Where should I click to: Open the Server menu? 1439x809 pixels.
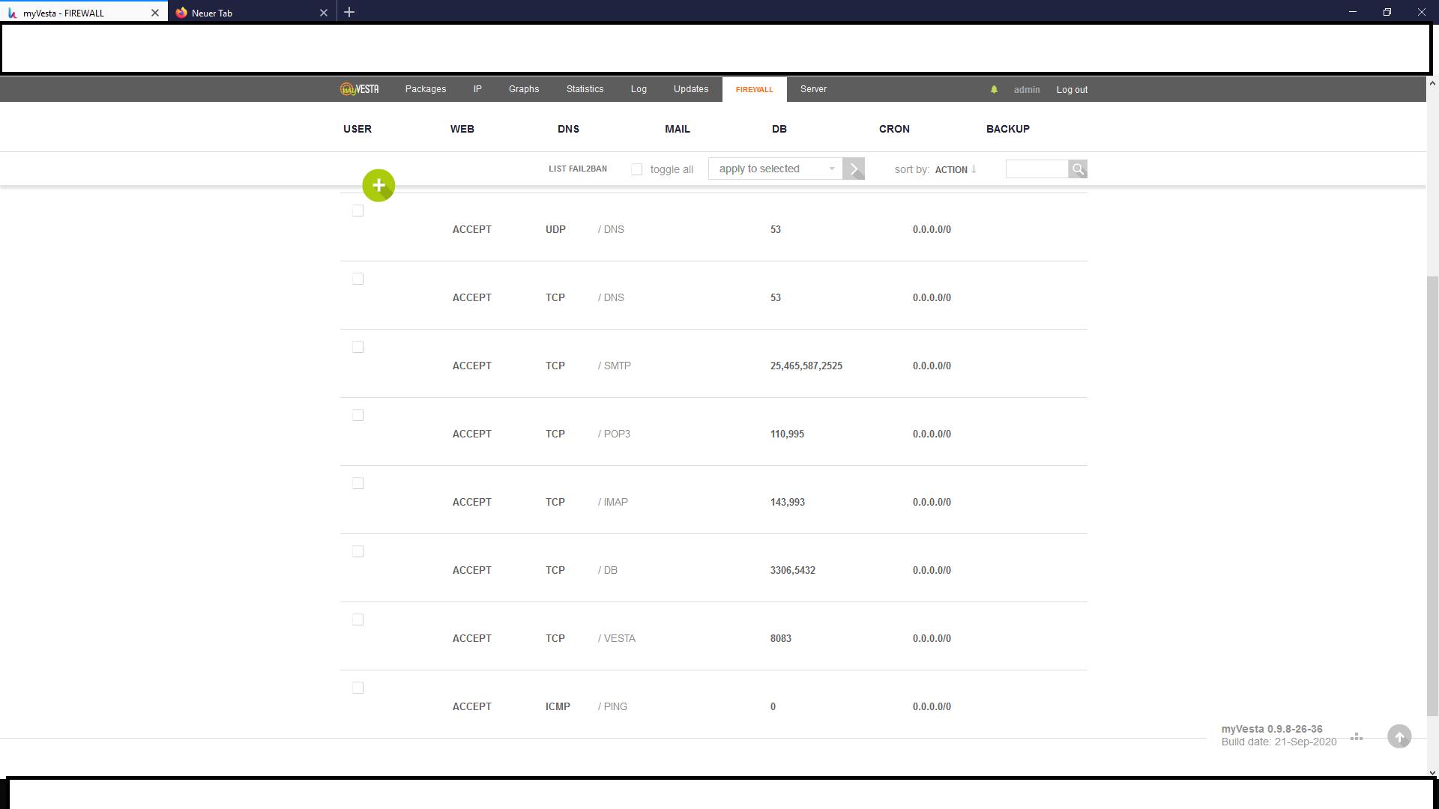813,89
